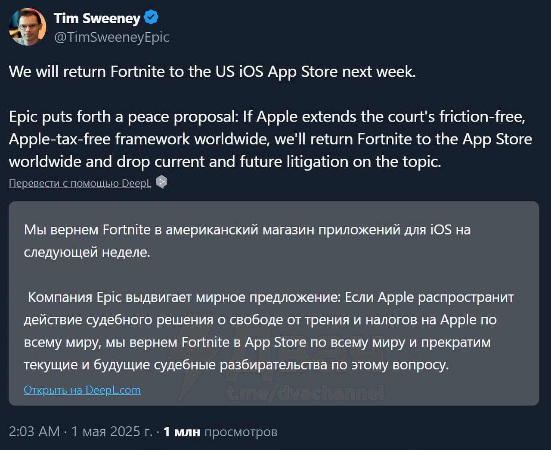This screenshot has height=450, width=551.
Task: Click the date "1 мая 2025 г."
Action: click(112, 431)
